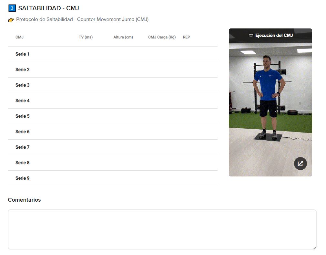Image resolution: width=326 pixels, height=255 pixels.
Task: Select the Serie 5 row
Action: pos(113,116)
